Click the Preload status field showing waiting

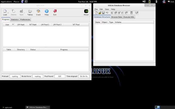(15, 76)
